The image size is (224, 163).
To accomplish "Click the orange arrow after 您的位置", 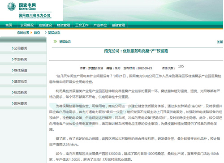I will click(31, 33).
